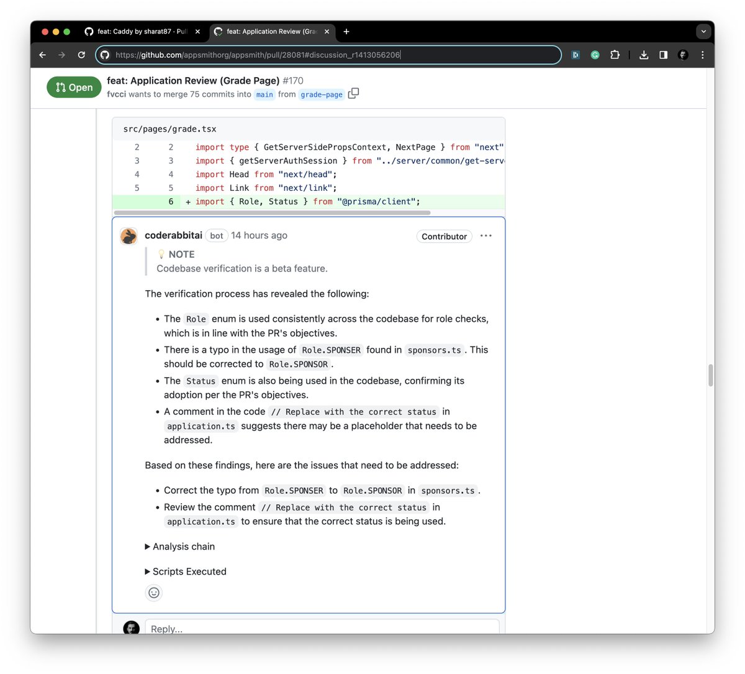745x674 pixels.
Task: Click the 'feat: Application Review (Grade Page)' title
Action: click(x=193, y=81)
